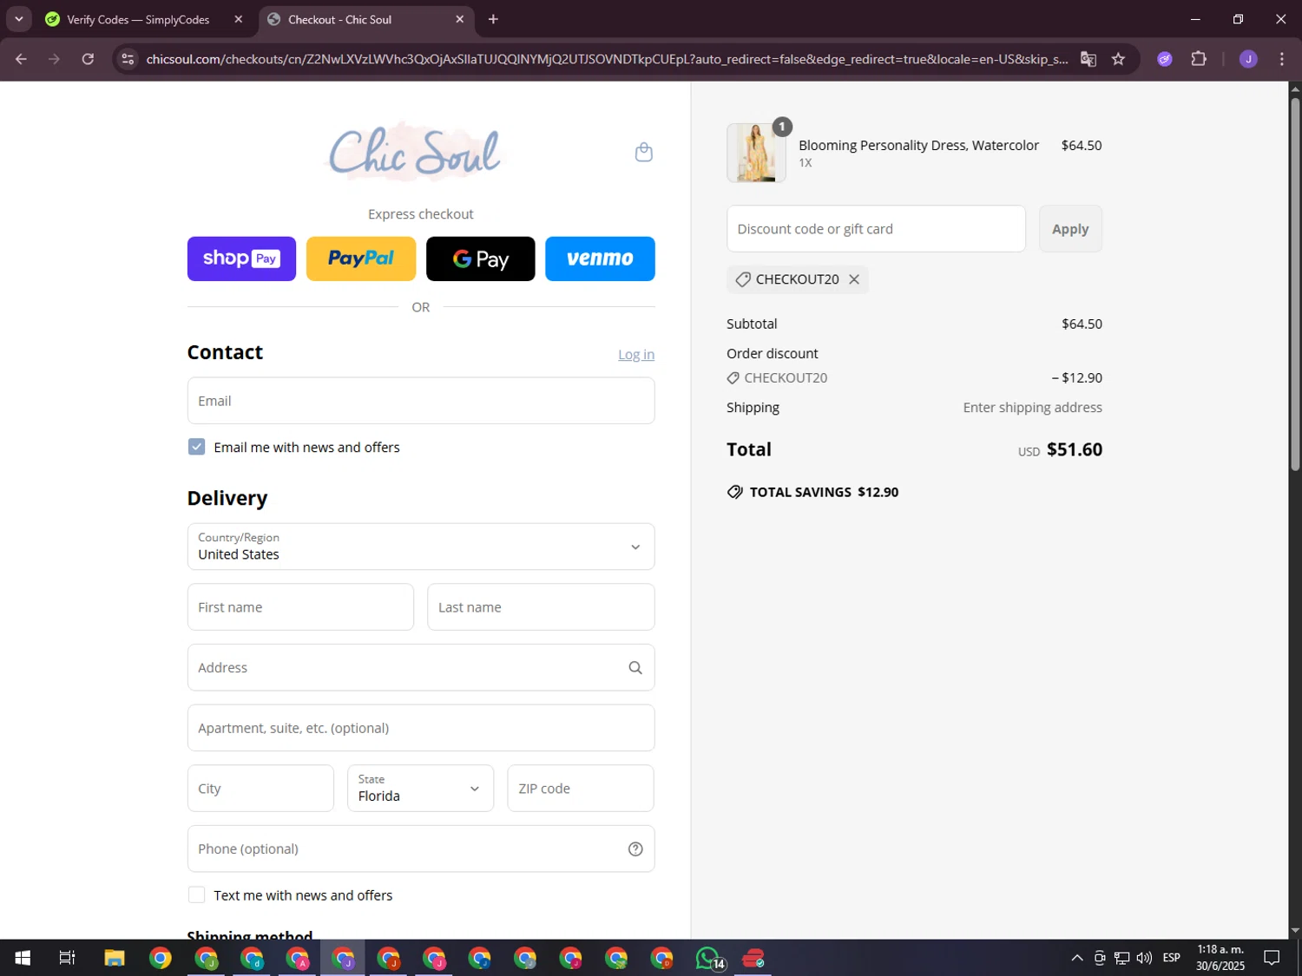The height and width of the screenshot is (976, 1302).
Task: Click the browser Forward arrow
Action: [x=55, y=59]
